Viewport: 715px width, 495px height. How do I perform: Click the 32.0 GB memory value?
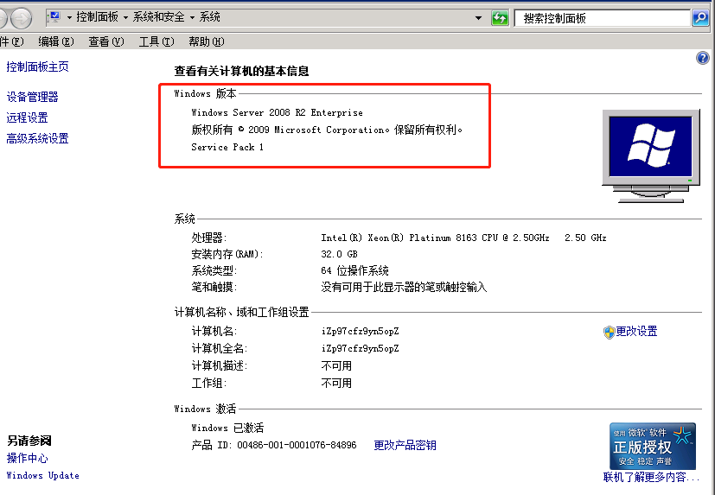click(339, 254)
